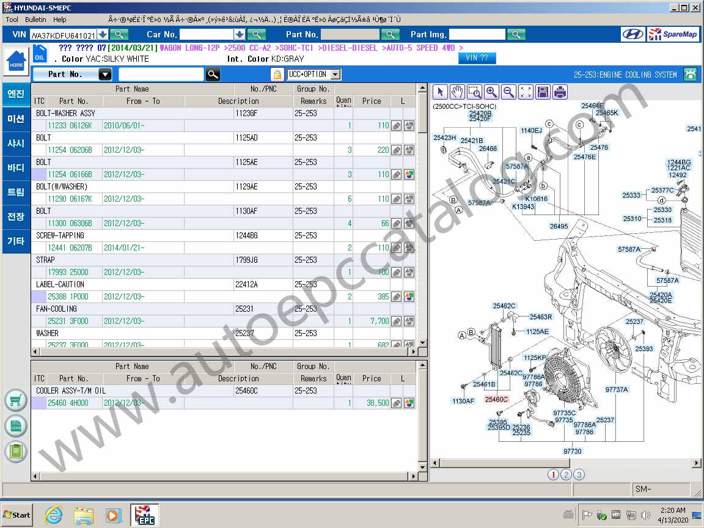Zoom in on the diagram
The image size is (704, 528).
(491, 92)
